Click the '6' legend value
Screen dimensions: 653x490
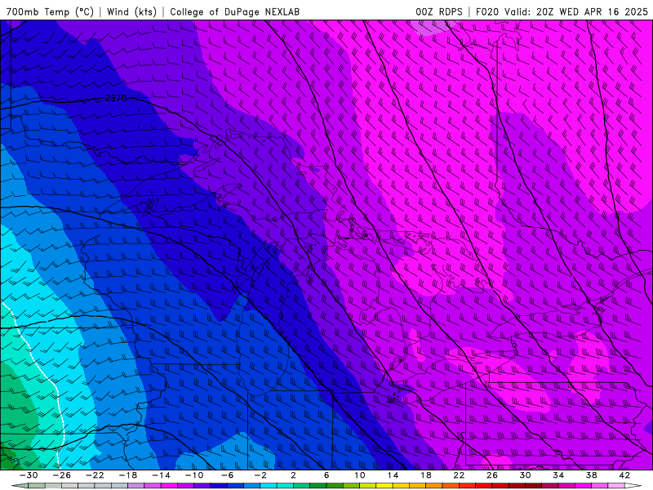(326, 475)
